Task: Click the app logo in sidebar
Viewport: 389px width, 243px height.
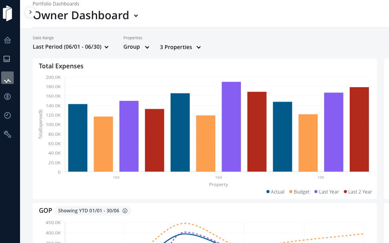Action: pos(7,13)
